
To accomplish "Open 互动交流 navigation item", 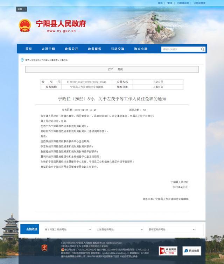I will point(118,49).
